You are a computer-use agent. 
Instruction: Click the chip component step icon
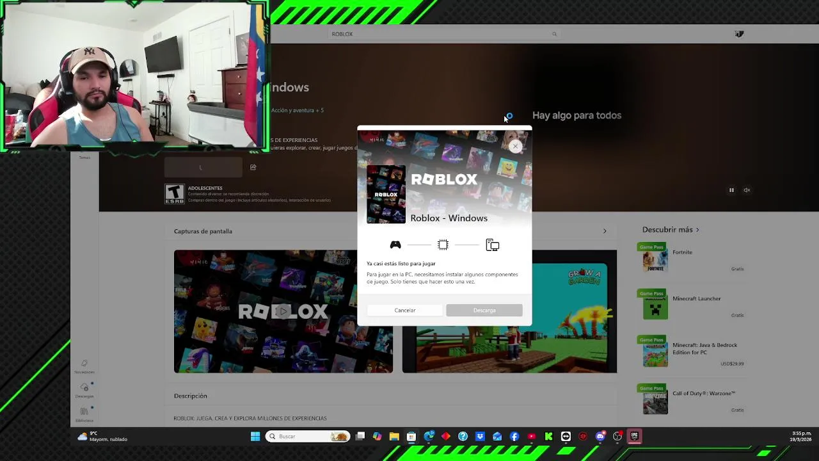tap(443, 245)
